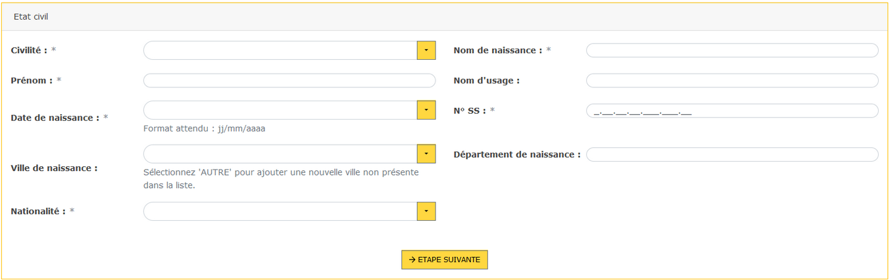Focus the Prénom text field
Image resolution: width=890 pixels, height=280 pixels.
click(289, 80)
